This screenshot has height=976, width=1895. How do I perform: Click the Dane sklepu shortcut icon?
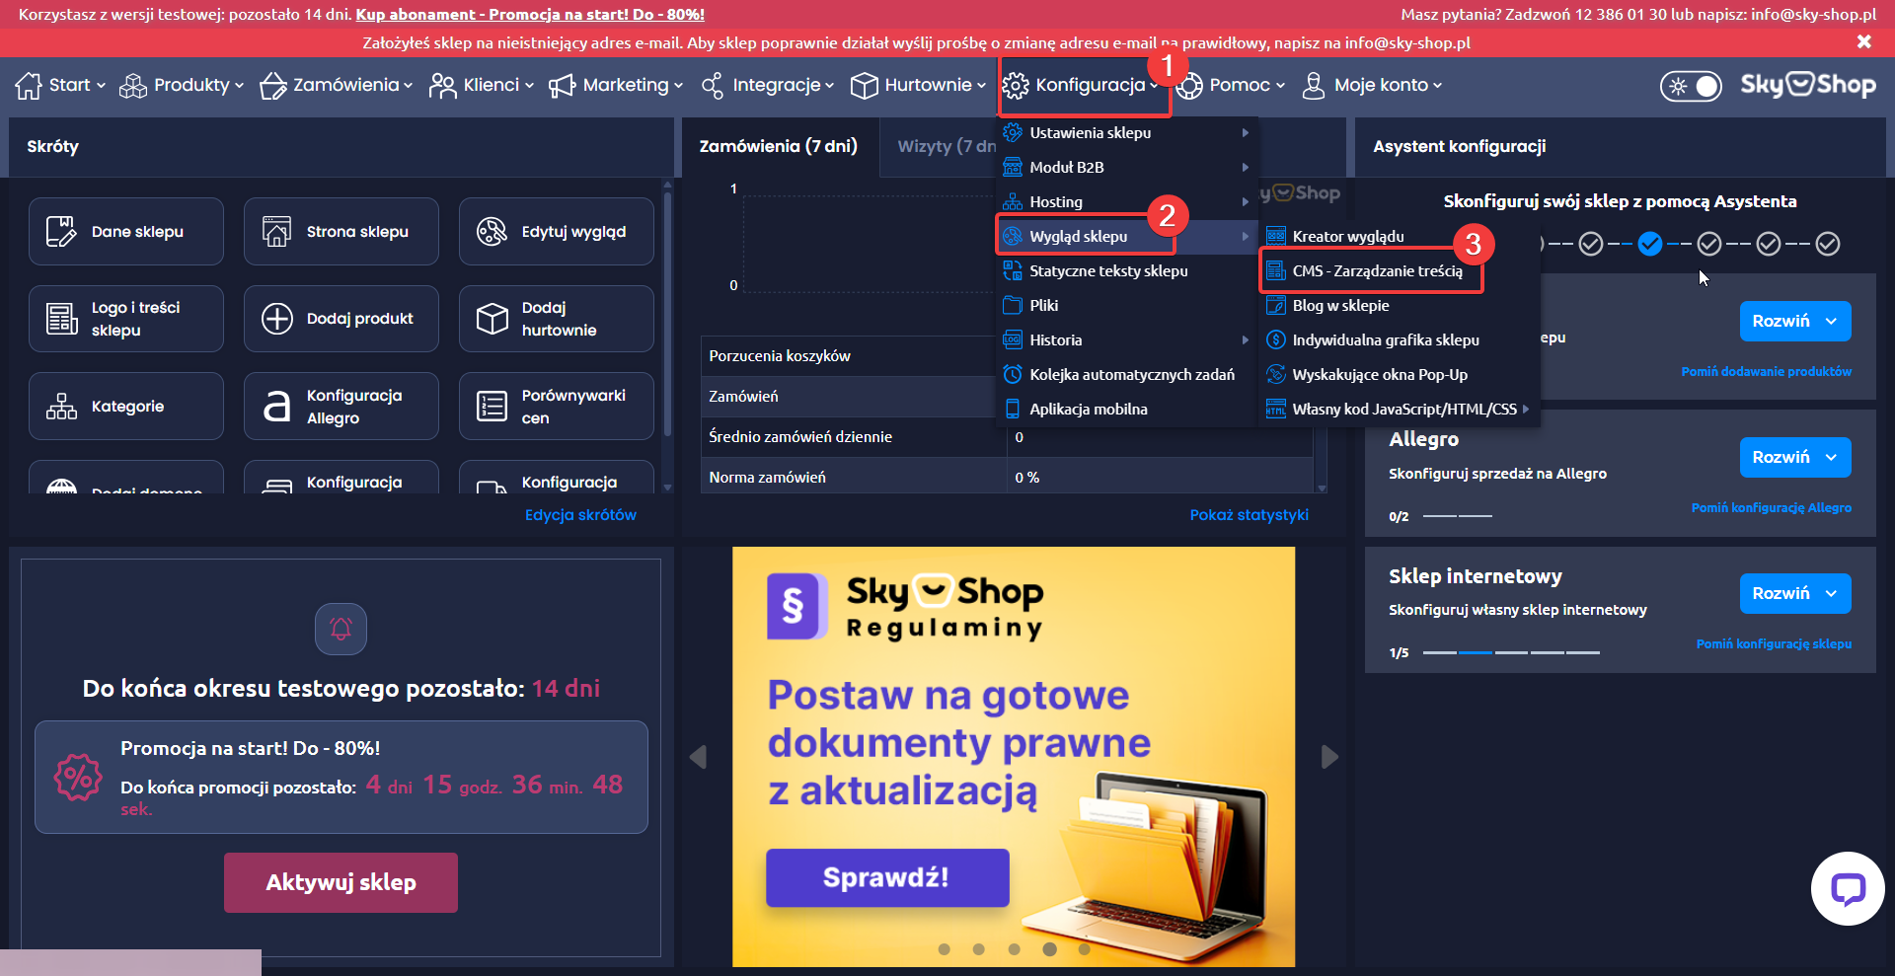[60, 232]
